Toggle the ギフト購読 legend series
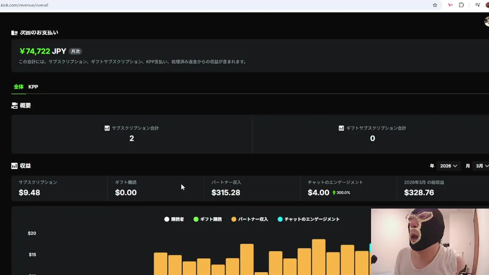 [x=208, y=219]
